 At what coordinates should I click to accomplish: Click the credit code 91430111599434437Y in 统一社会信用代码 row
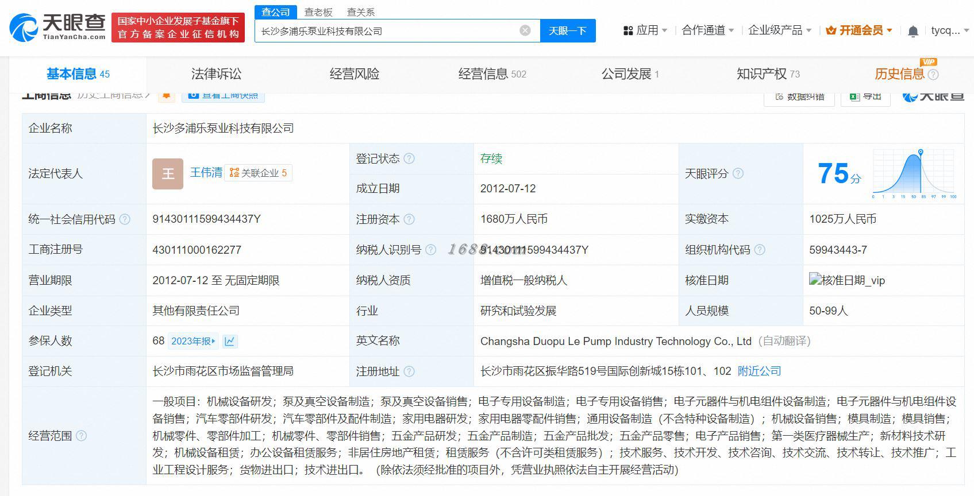pyautogui.click(x=207, y=219)
